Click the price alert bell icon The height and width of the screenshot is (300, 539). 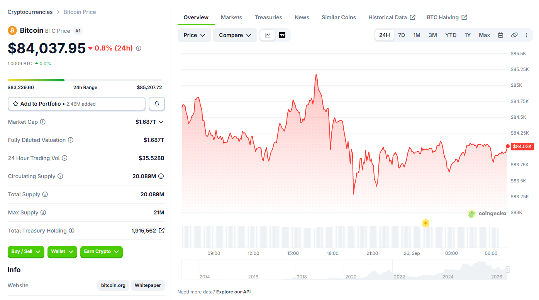[x=157, y=104]
